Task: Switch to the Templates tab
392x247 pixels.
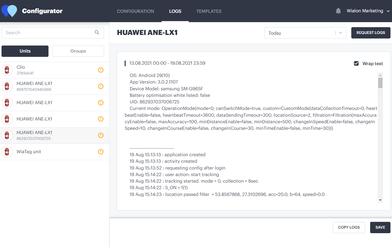Action: (x=209, y=11)
